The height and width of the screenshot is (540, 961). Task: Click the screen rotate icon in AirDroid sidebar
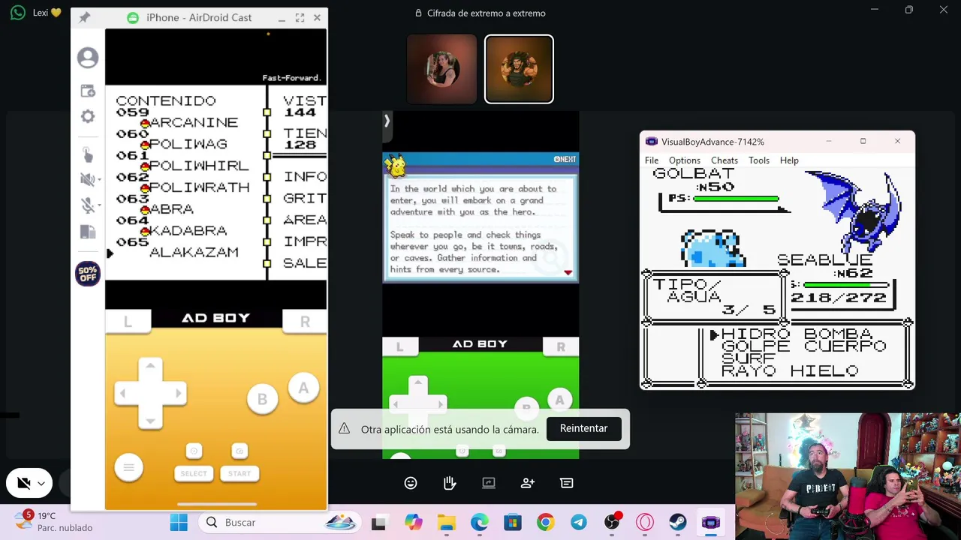[x=88, y=232]
